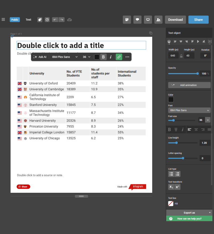Toggle Italic in right panel
The image size is (214, 234).
pos(182,129)
